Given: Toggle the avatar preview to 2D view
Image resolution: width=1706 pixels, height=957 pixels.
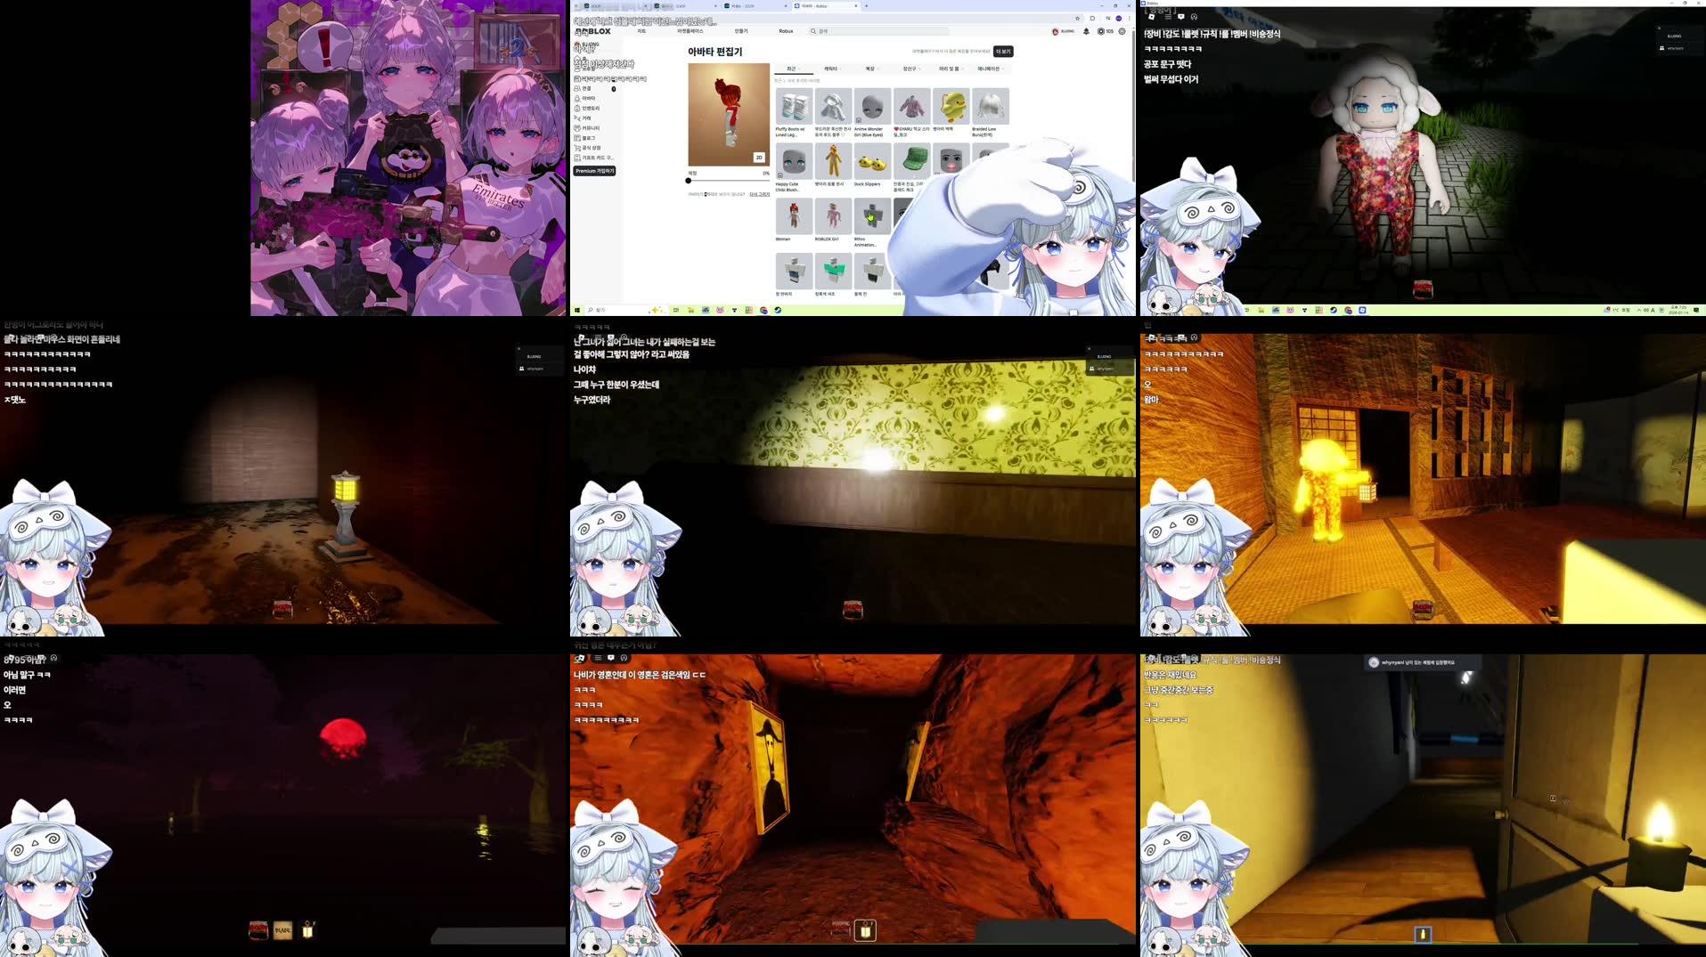Looking at the screenshot, I should 760,158.
